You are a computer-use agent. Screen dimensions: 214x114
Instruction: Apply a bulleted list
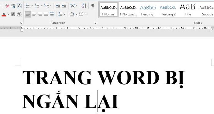click(28, 6)
